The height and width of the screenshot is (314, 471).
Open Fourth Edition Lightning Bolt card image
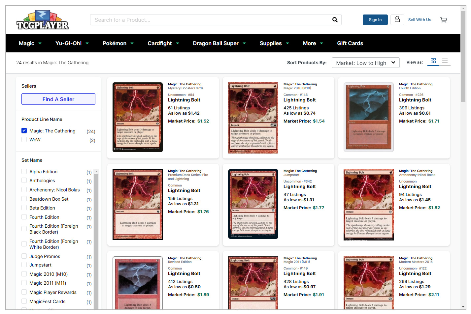pyautogui.click(x=369, y=117)
